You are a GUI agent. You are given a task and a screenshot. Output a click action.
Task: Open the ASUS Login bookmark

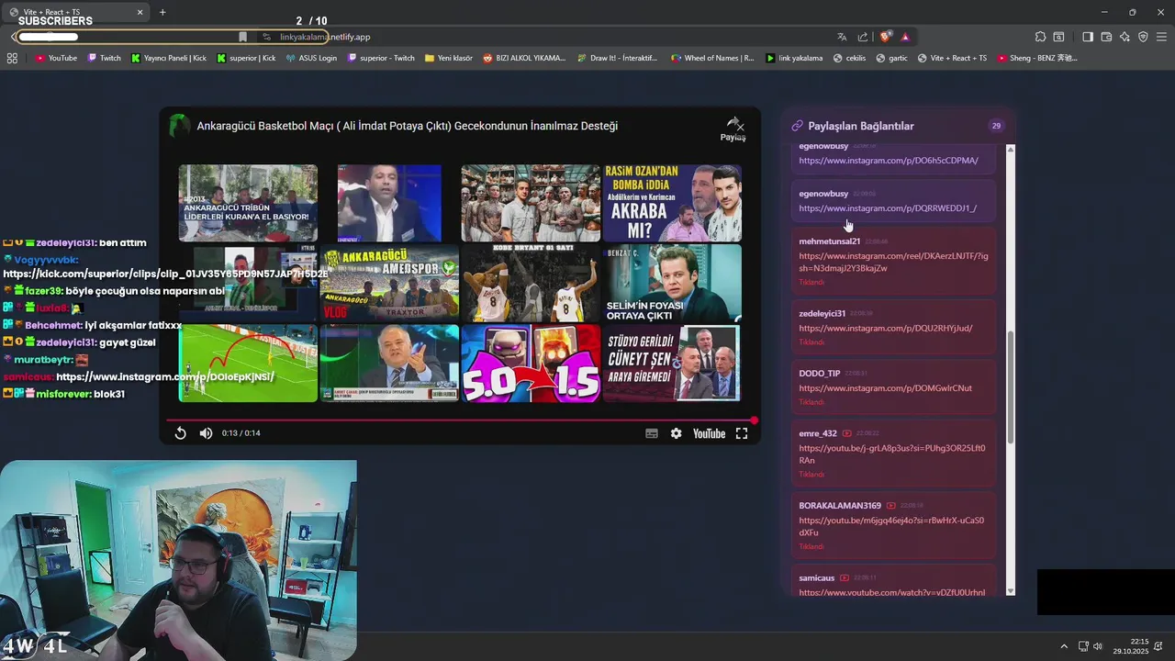click(311, 58)
